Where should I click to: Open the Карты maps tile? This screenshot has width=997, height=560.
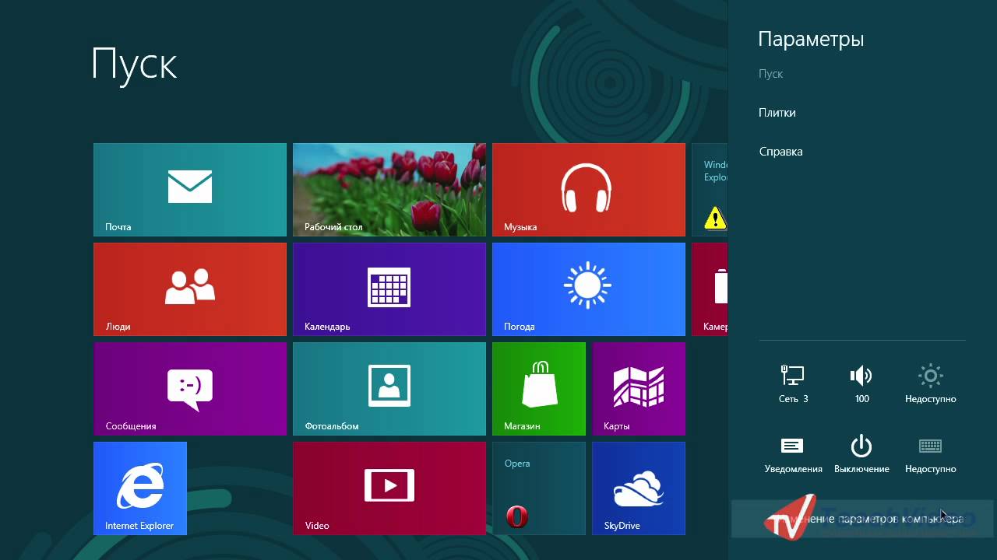tap(639, 389)
